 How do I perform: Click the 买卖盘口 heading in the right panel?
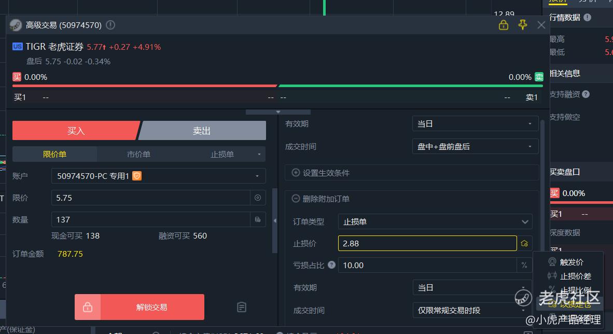tap(565, 172)
